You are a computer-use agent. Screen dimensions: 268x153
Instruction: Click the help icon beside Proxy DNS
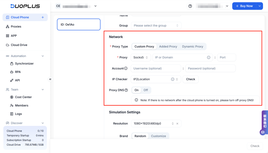pos(126,90)
